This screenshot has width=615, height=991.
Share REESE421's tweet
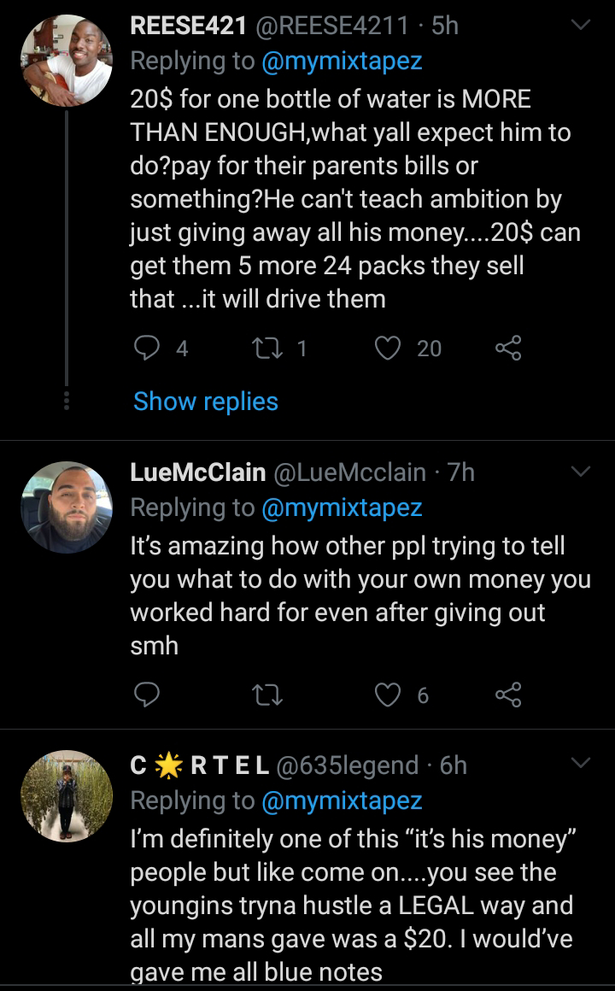click(507, 348)
